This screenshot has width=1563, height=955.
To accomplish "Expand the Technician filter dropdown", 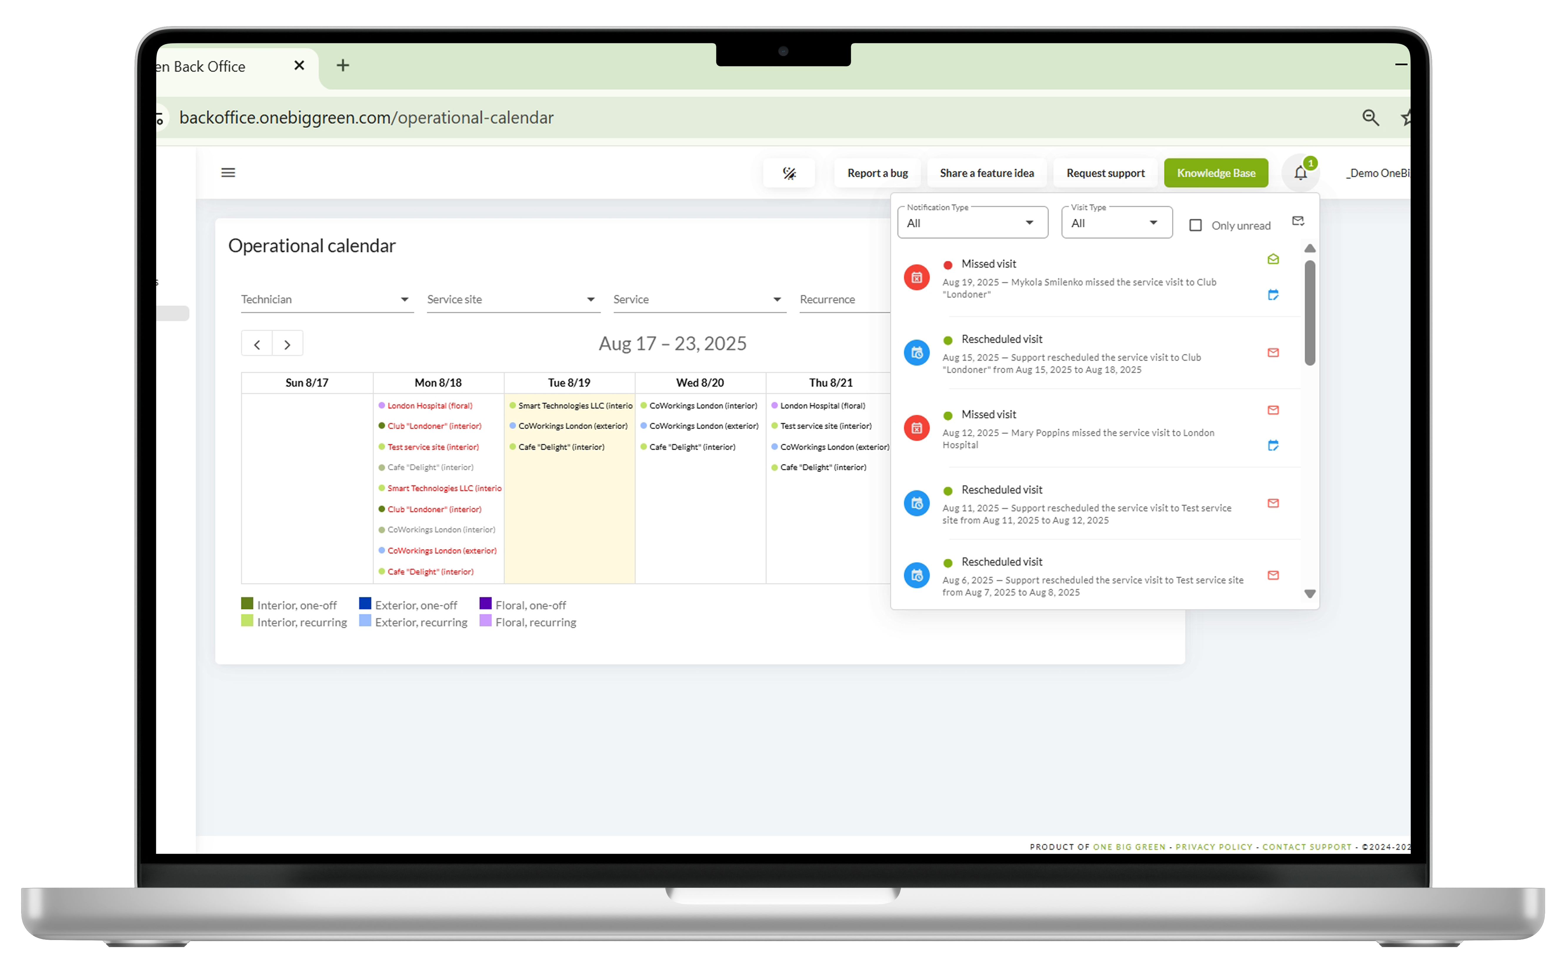I will point(327,299).
